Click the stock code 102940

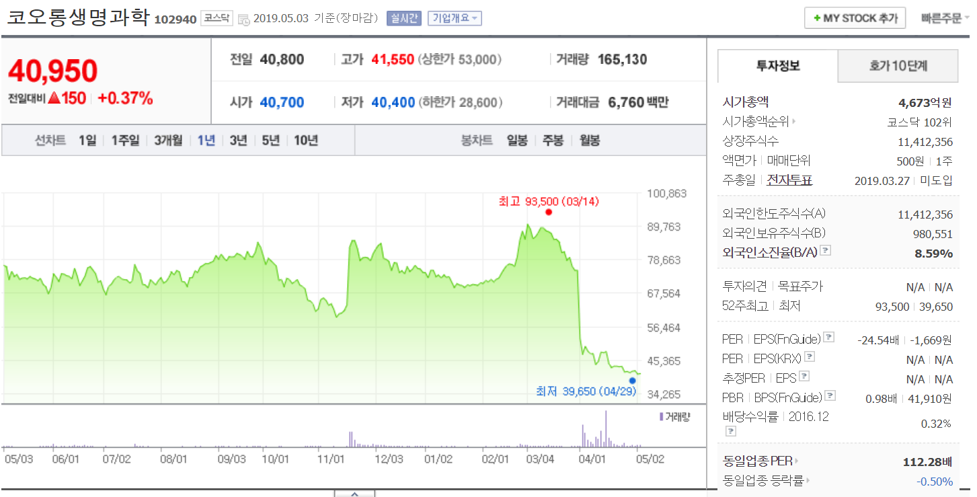tap(175, 20)
